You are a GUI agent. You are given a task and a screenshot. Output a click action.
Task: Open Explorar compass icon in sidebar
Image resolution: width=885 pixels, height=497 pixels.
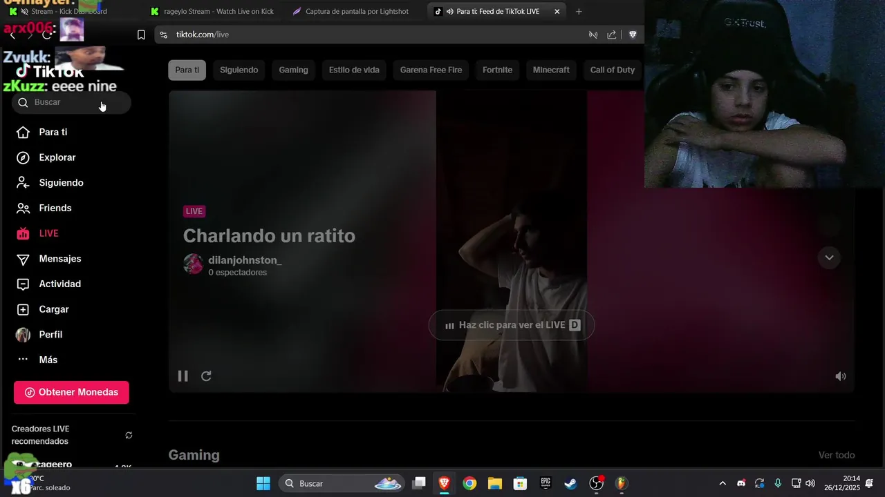23,157
